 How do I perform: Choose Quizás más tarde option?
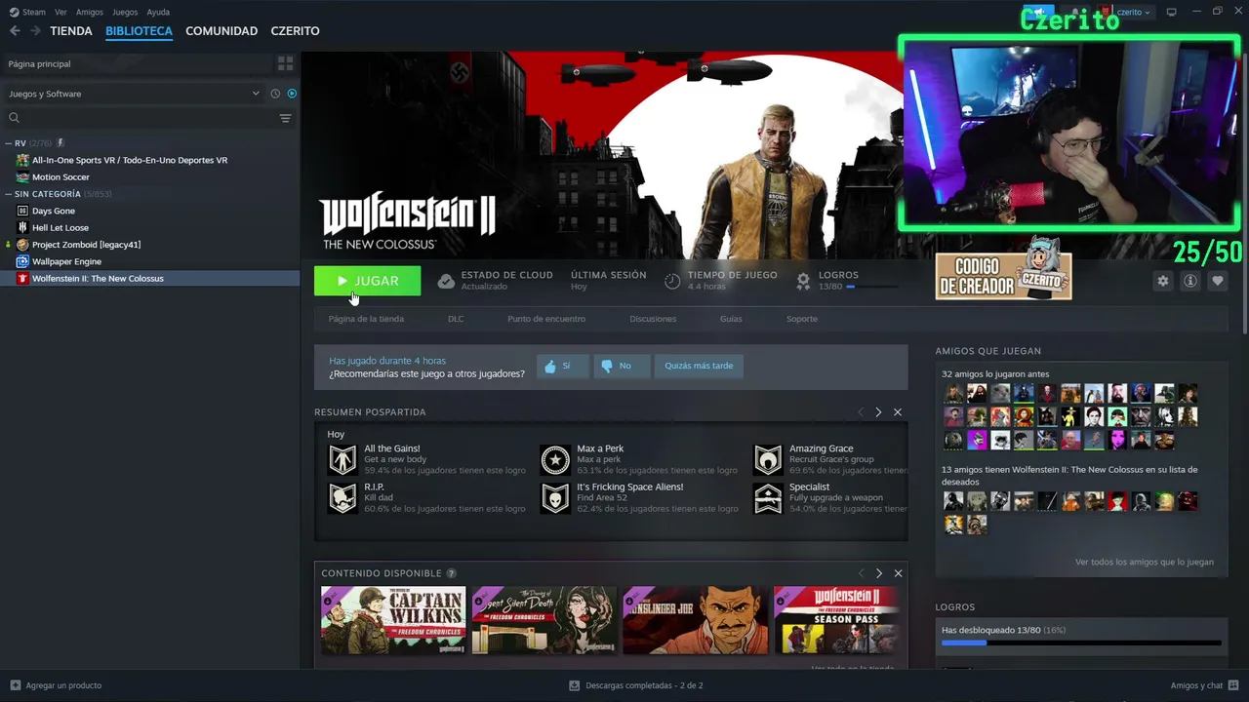(x=699, y=366)
